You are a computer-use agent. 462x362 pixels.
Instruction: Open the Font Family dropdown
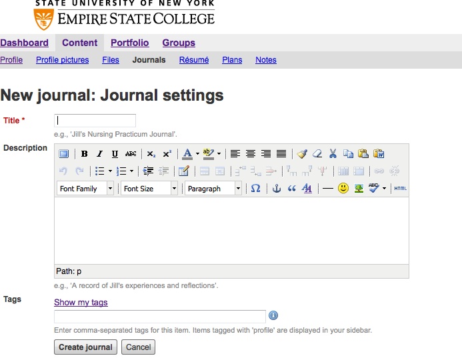85,189
